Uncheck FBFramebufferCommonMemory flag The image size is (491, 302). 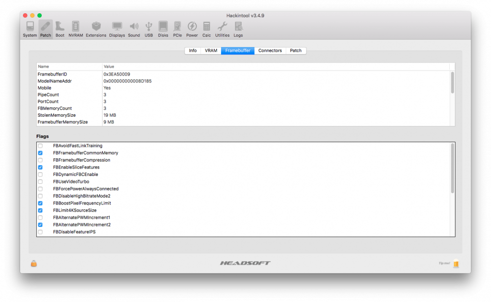(x=40, y=153)
